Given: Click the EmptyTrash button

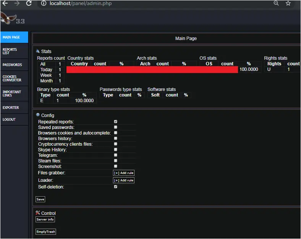Looking at the screenshot, I should [x=46, y=232].
